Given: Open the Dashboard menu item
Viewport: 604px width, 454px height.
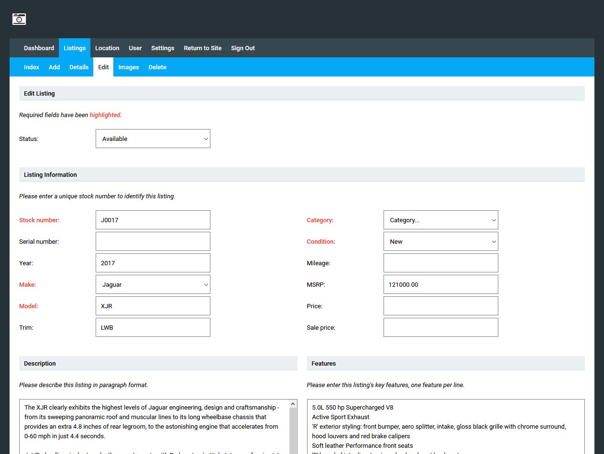Looking at the screenshot, I should pyautogui.click(x=39, y=48).
